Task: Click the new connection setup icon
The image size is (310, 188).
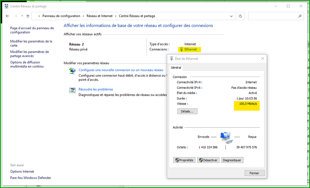Action: coord(72,71)
